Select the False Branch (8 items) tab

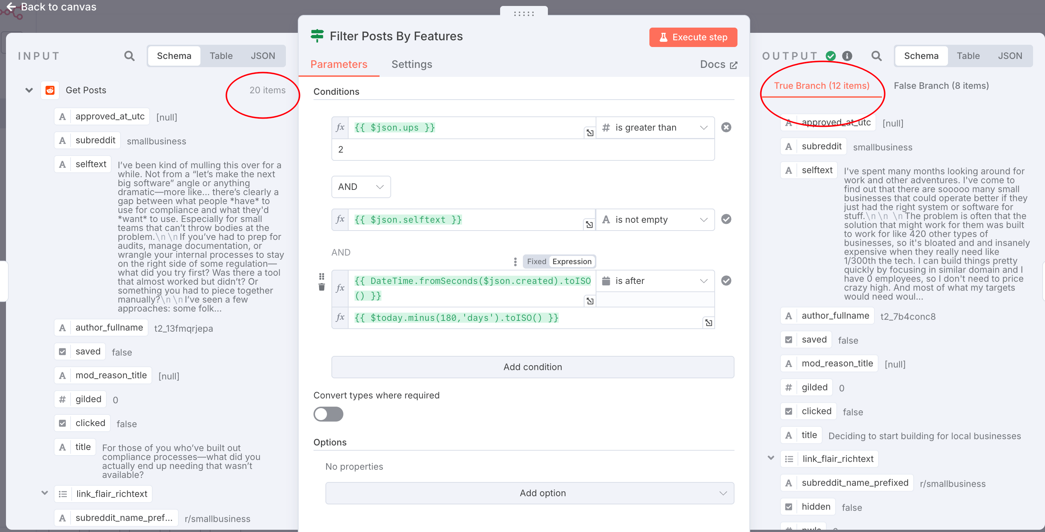point(941,85)
